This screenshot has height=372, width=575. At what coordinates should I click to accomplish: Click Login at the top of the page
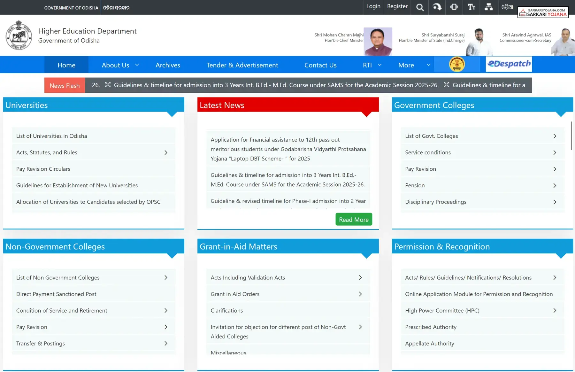373,6
